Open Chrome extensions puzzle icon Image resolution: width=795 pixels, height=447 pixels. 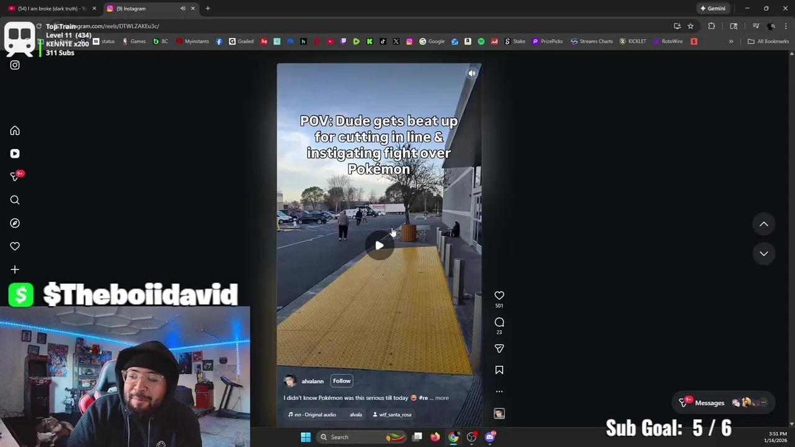pyautogui.click(x=711, y=26)
